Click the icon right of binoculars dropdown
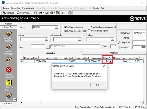Image resolution: width=147 pixels, height=109 pixels. point(46,13)
